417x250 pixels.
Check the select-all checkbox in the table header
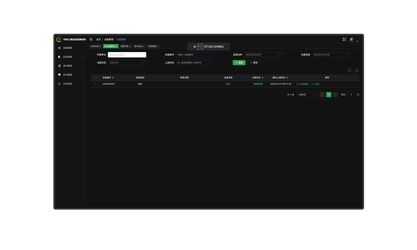click(x=95, y=77)
